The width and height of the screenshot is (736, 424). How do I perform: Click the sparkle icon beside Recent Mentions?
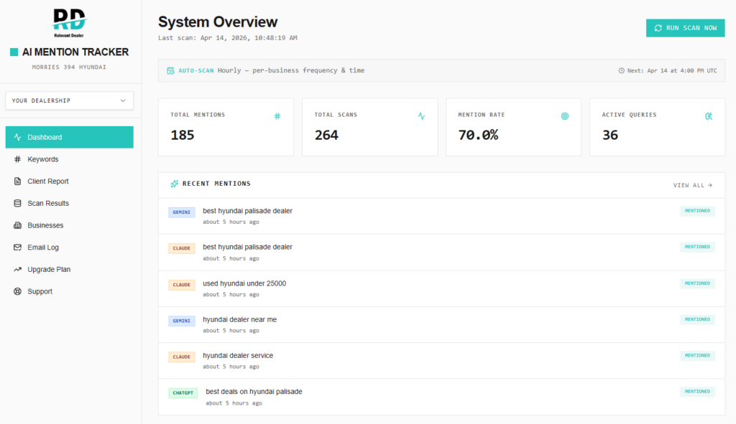click(174, 184)
